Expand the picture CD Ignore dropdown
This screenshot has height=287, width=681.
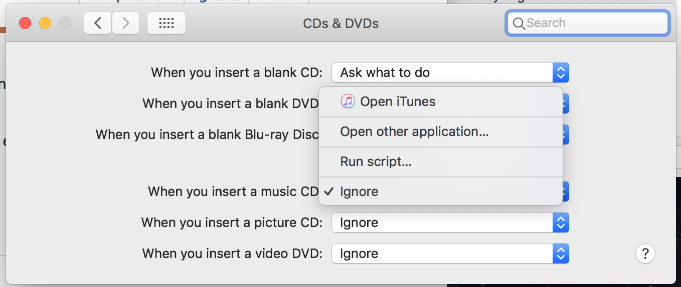(450, 222)
